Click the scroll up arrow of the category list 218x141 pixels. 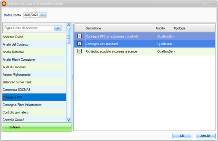pyautogui.click(x=68, y=25)
